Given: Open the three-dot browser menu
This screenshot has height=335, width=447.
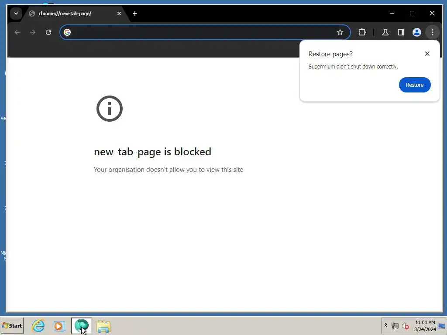Looking at the screenshot, I should coord(433,32).
